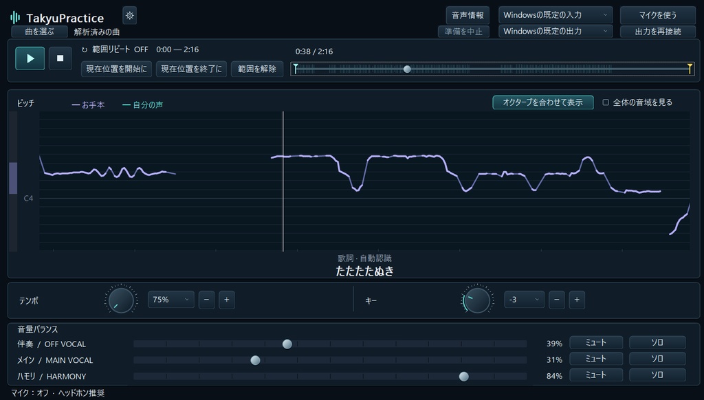Click the playback position knob on seek bar
The width and height of the screenshot is (704, 400).
[x=407, y=69]
